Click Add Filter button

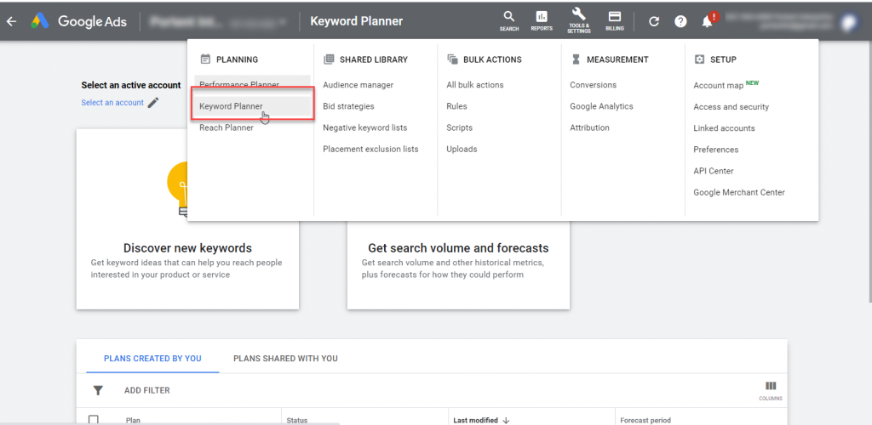[x=146, y=391]
